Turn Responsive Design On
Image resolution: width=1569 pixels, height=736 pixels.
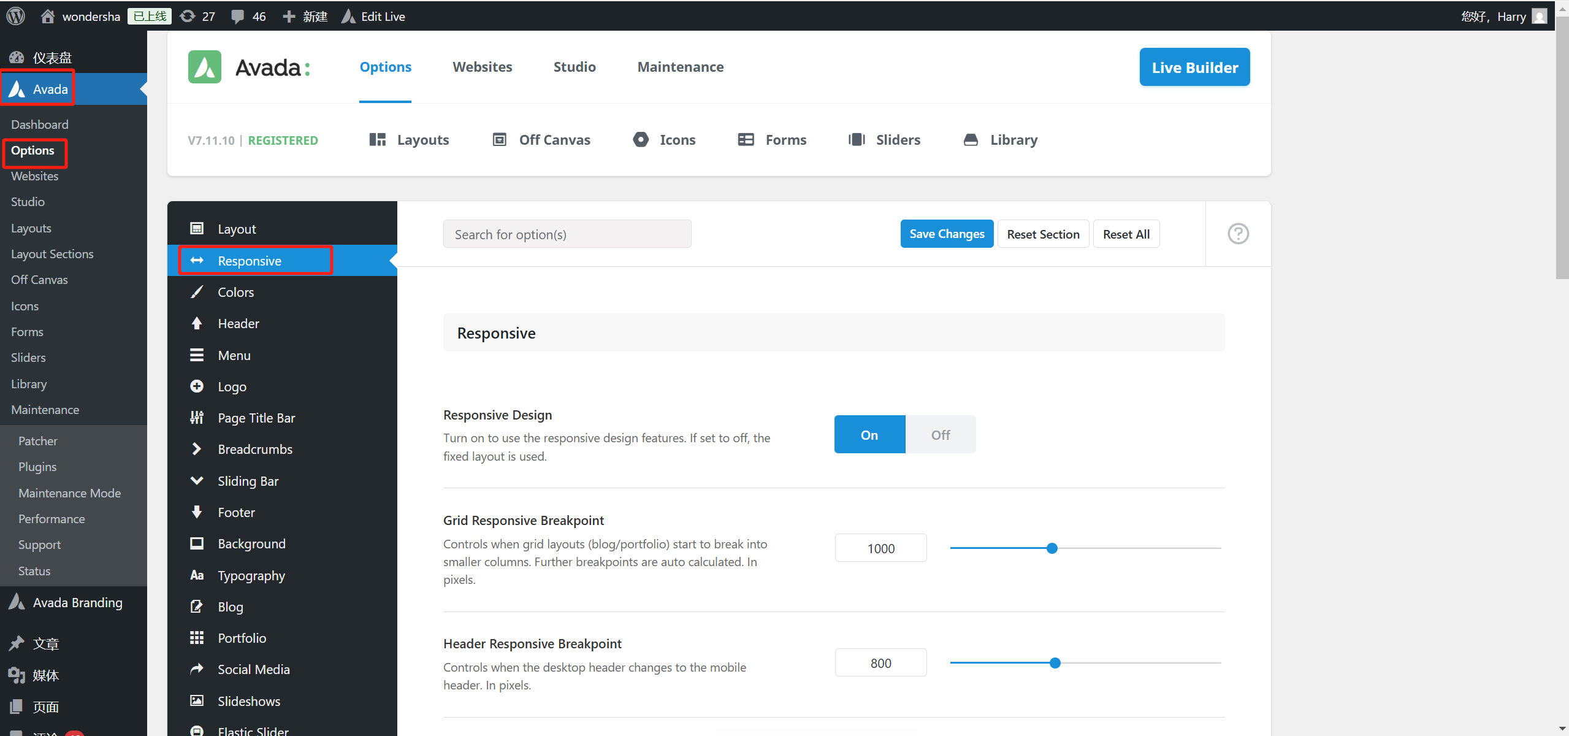[869, 435]
